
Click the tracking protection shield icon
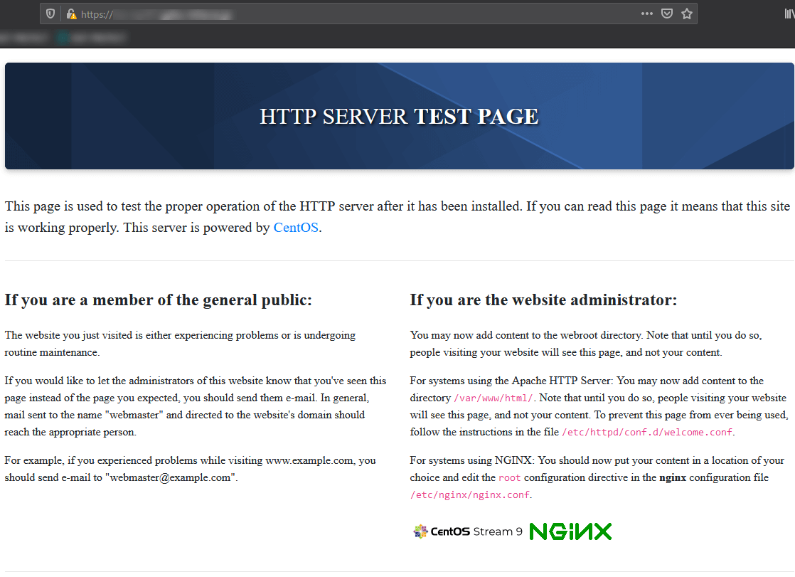pos(50,14)
